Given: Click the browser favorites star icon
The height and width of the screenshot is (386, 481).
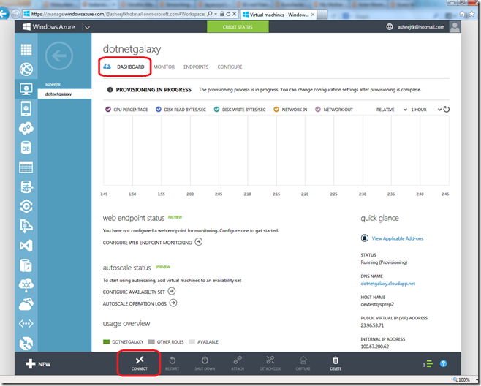Looking at the screenshot, I should (x=471, y=14).
